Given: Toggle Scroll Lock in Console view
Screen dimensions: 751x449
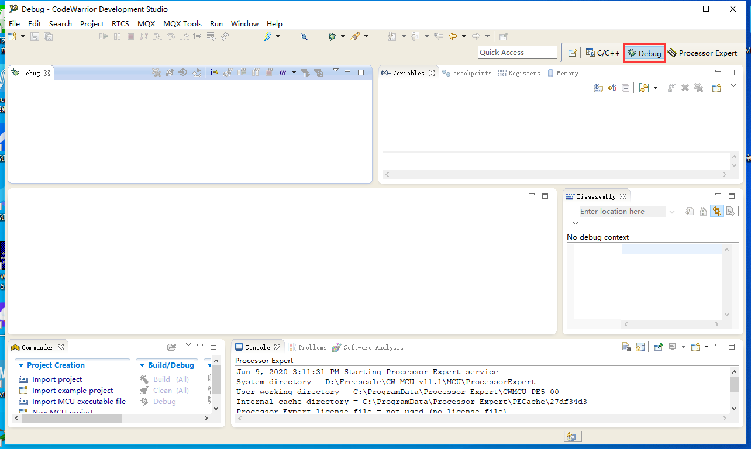Looking at the screenshot, I should pyautogui.click(x=640, y=347).
